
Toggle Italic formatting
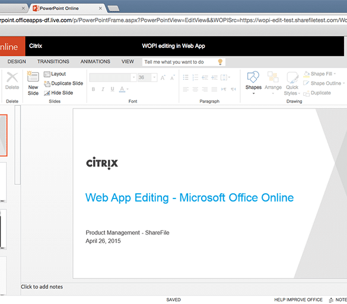click(x=103, y=89)
